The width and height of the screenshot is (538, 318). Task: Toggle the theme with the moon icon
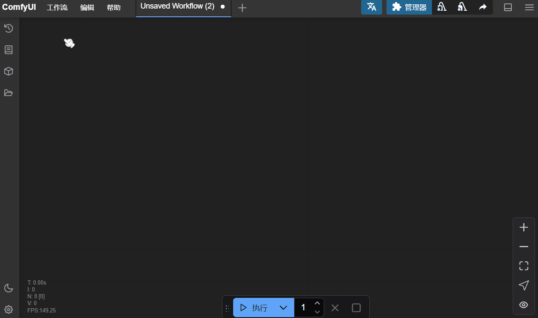9,288
